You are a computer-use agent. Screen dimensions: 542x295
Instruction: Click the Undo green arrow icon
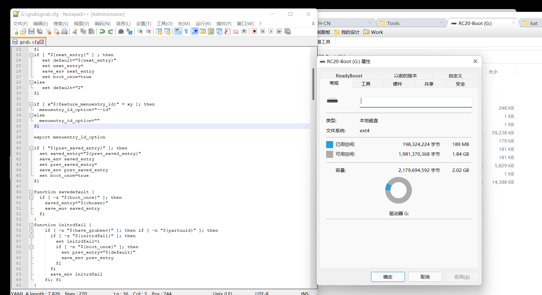[102, 31]
